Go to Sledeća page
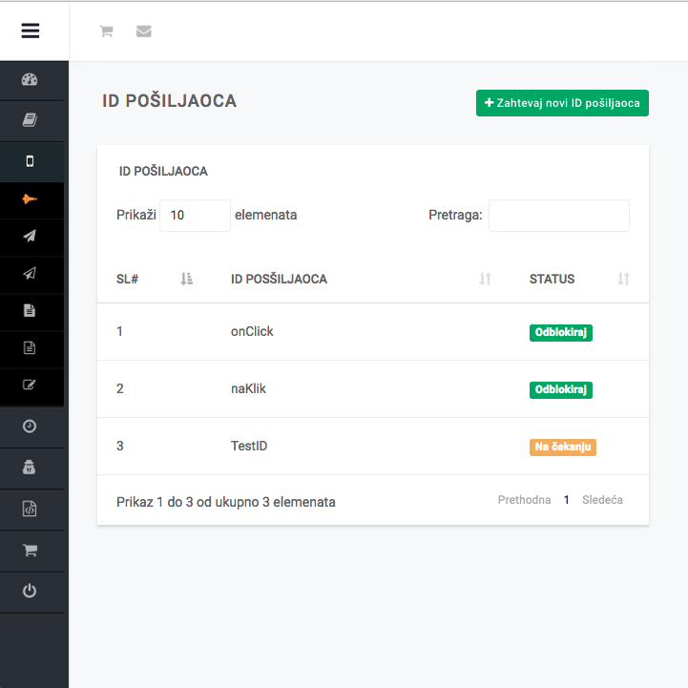The image size is (688, 688). [602, 500]
